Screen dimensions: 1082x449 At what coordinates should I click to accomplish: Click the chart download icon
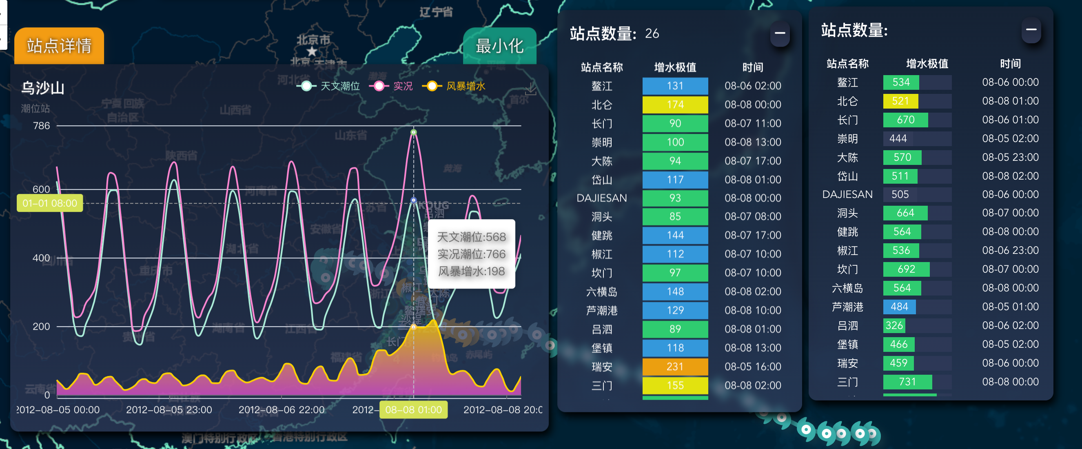[x=531, y=89]
